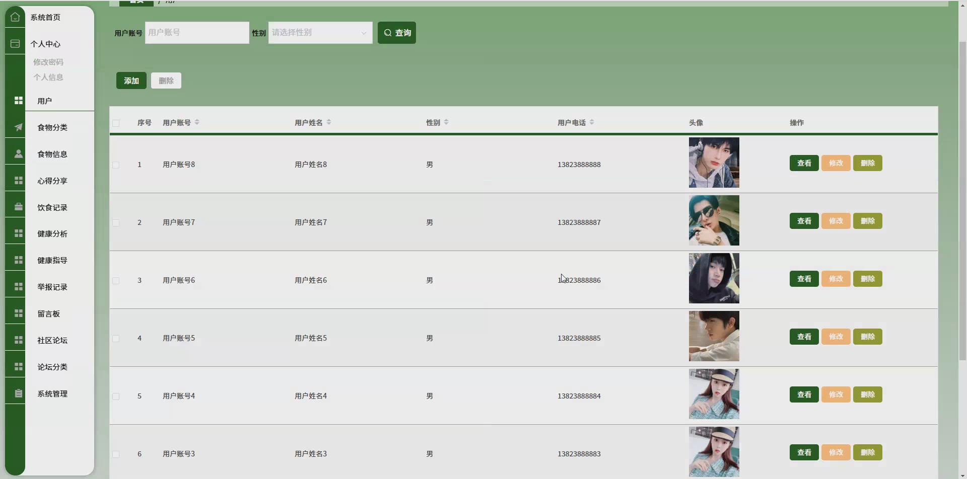This screenshot has height=479, width=967.
Task: Open 系统首页 in the sidebar
Action: tap(45, 17)
